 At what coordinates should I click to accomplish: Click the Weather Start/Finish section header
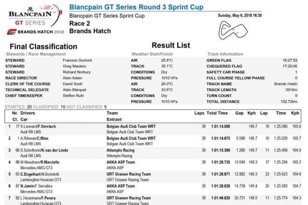tap(152, 54)
